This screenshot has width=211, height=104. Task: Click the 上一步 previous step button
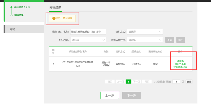tap(110, 95)
